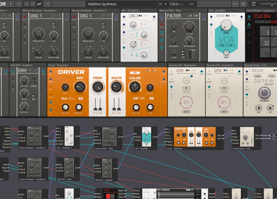Click the Driver FREQ knob
277x199 pixels.
[98, 87]
